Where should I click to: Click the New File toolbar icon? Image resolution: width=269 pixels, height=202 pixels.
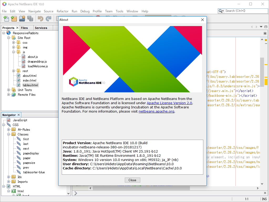pyautogui.click(x=6, y=19)
